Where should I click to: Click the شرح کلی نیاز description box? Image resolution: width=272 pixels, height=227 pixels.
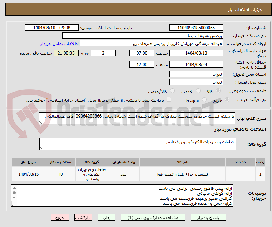(137, 118)
